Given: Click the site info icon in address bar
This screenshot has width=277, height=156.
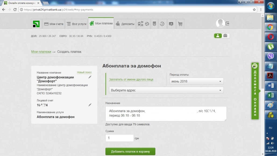Looking at the screenshot, I should click(x=21, y=9).
